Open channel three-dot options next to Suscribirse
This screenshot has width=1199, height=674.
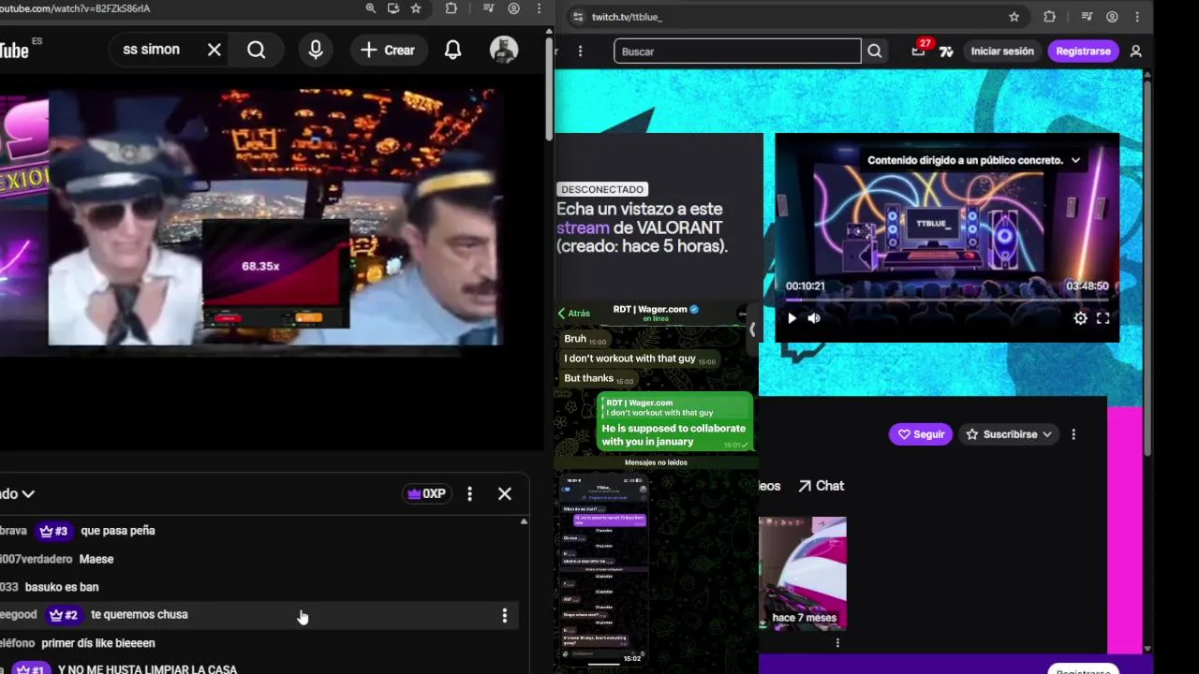tap(1073, 434)
